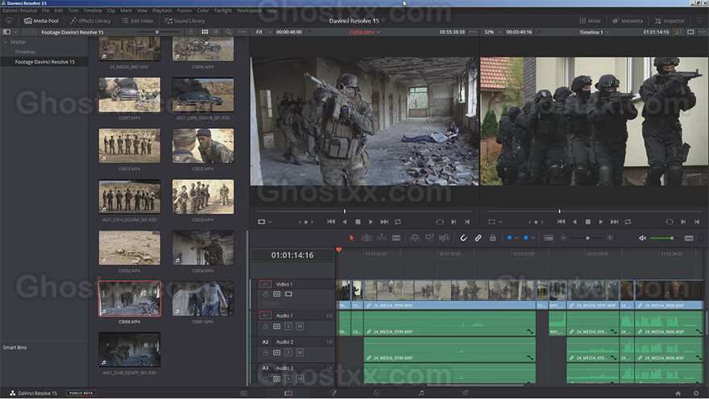Open the Inspector panel
The width and height of the screenshot is (709, 399).
pos(670,21)
